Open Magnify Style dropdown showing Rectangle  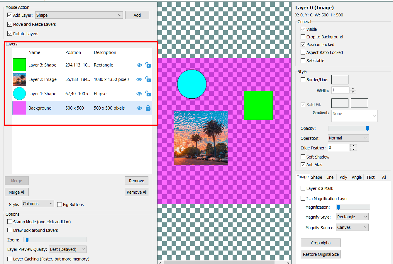[352, 217]
